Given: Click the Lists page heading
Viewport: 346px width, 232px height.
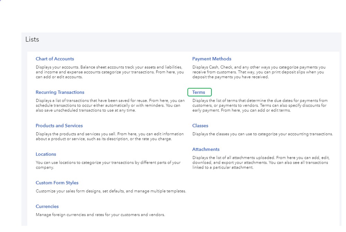Looking at the screenshot, I should (32, 40).
